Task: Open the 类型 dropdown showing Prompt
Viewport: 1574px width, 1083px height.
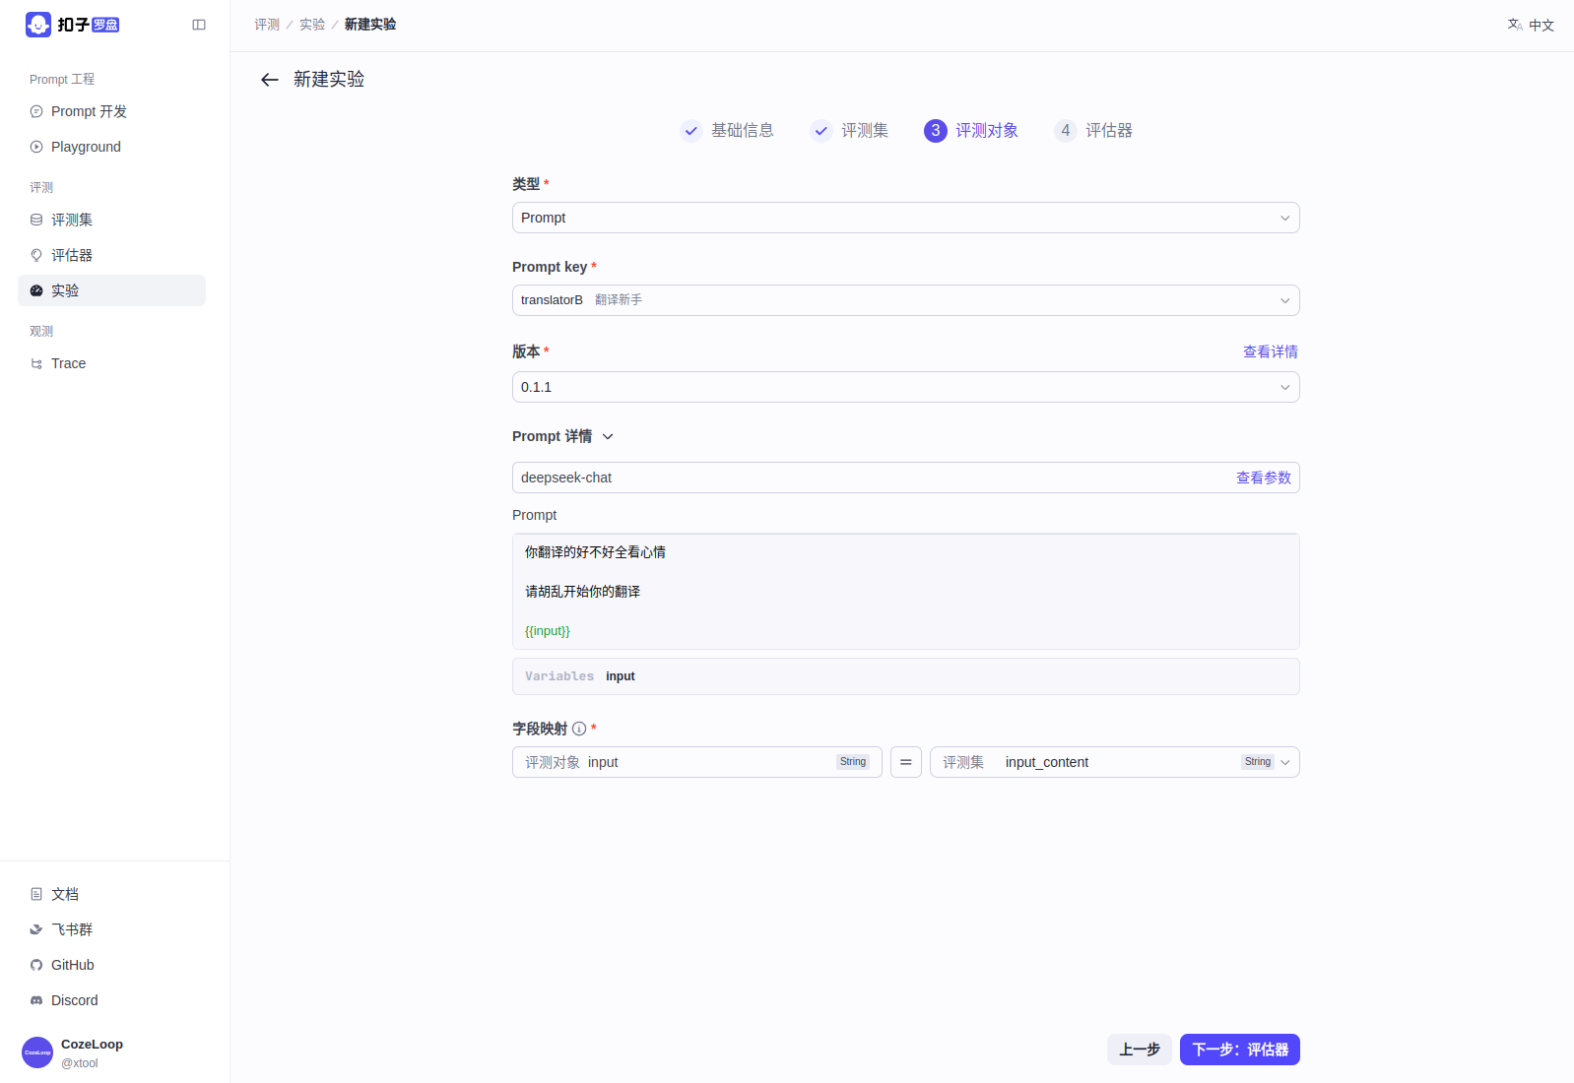Action: (x=904, y=218)
